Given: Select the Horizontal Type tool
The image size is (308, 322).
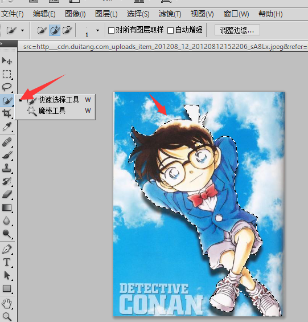Looking at the screenshot, I should pyautogui.click(x=7, y=262).
